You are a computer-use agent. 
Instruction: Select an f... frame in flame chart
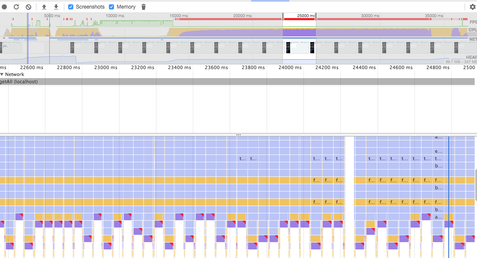(316, 180)
